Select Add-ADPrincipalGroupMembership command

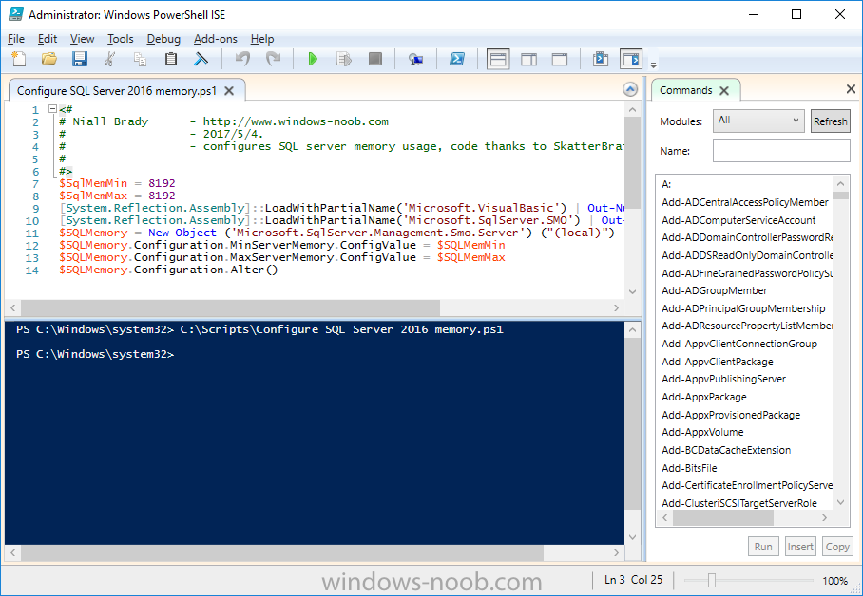click(743, 308)
